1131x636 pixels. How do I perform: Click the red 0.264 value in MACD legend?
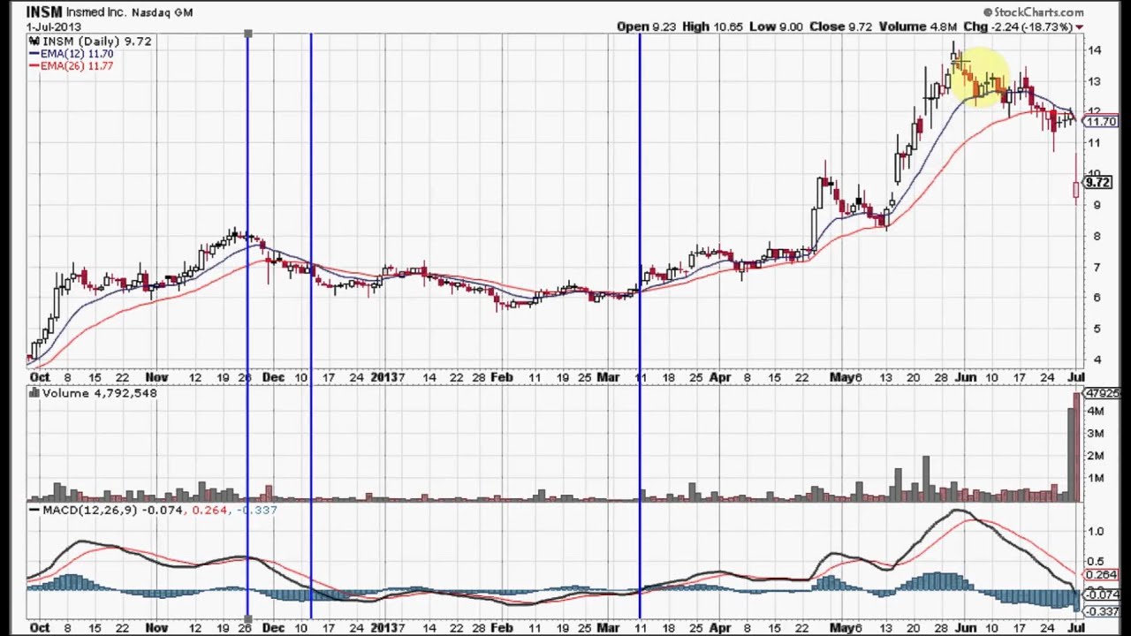(209, 511)
